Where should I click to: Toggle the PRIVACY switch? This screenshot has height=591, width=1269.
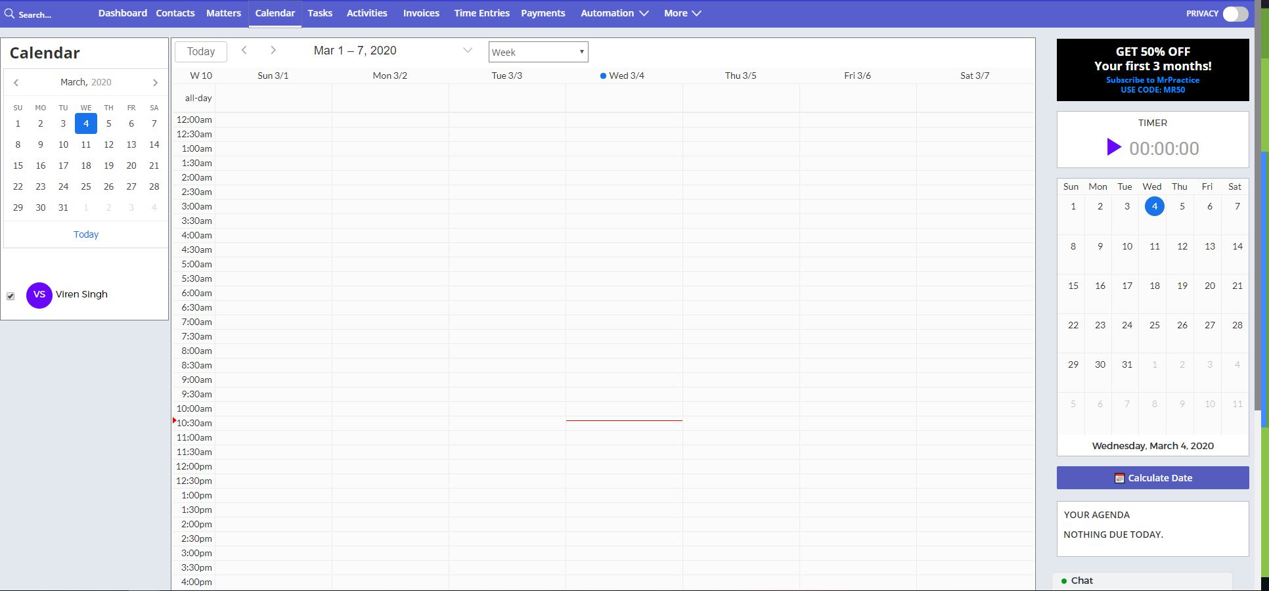point(1235,14)
